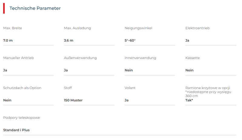The height and width of the screenshot is (140, 242).
Task: Select the Standard i Plus value
Action: point(16,130)
